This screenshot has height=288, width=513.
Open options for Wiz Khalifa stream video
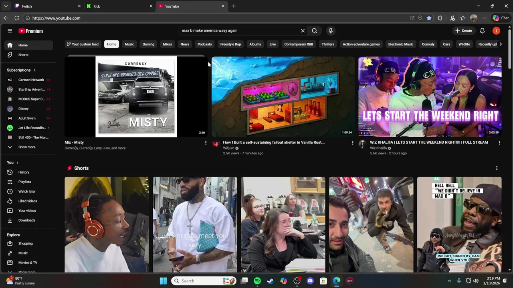pyautogui.click(x=499, y=143)
